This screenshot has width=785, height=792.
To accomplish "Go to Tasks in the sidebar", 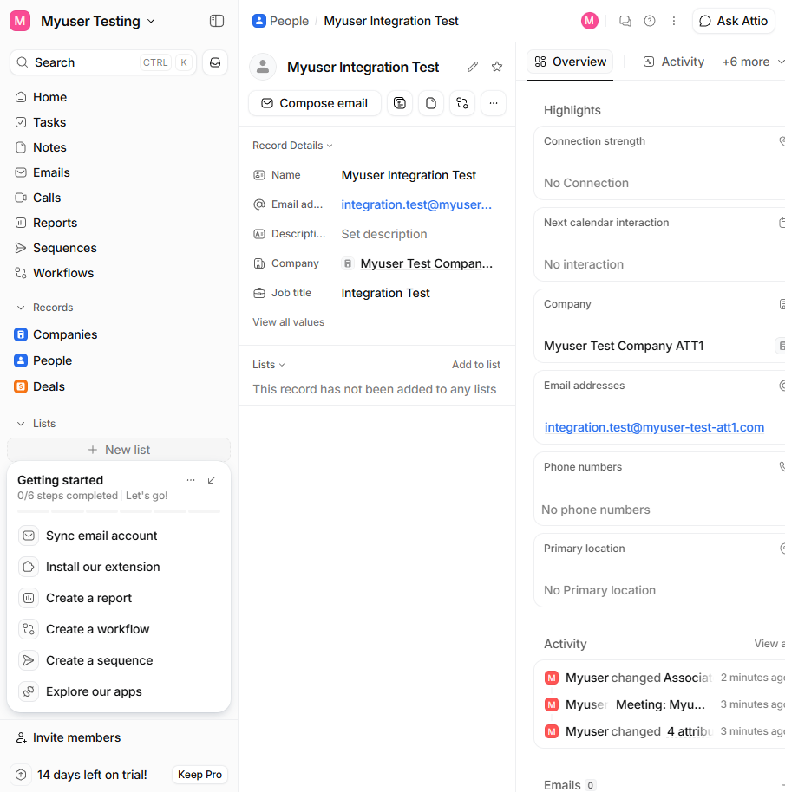I will [119, 122].
